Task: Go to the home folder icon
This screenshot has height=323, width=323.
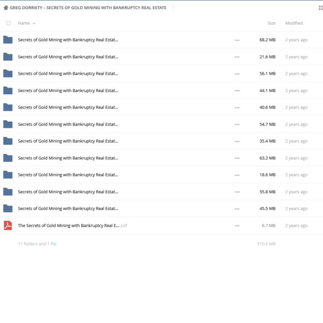Action: [x=6, y=8]
